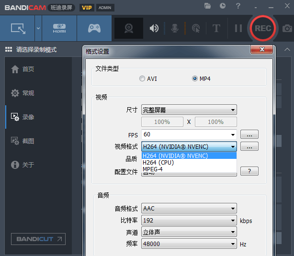Click the height 100% field
The image size is (294, 256).
[x=216, y=122]
